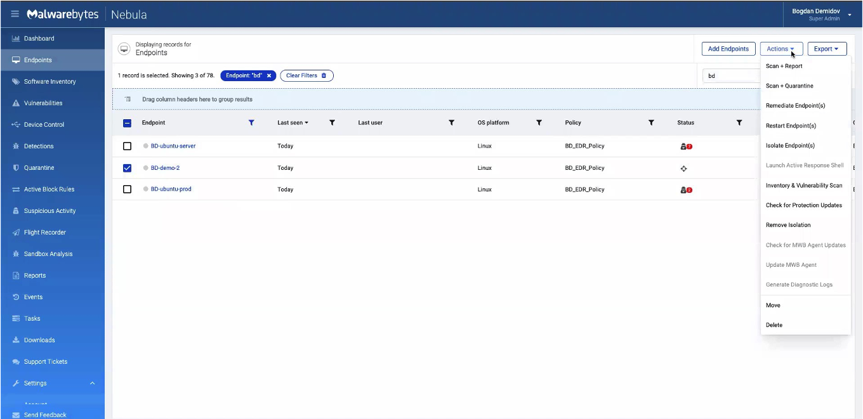Click the crosshair status icon for BD-demo-2
The height and width of the screenshot is (419, 863).
tap(683, 169)
